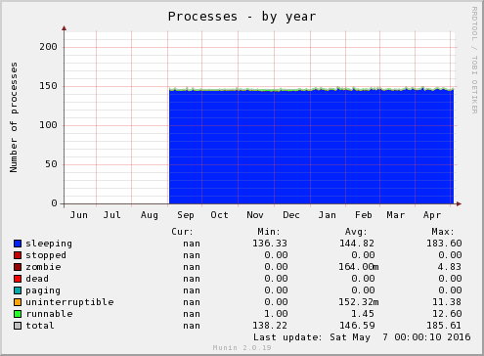This screenshot has width=484, height=356.
Task: Click the gray total legend swatch
Action: [x=18, y=326]
